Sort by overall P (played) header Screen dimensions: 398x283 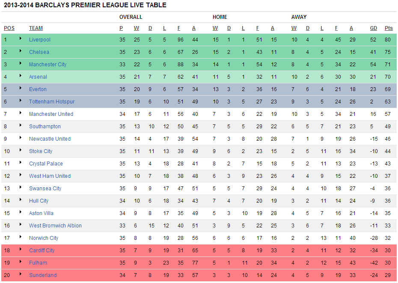[121, 28]
